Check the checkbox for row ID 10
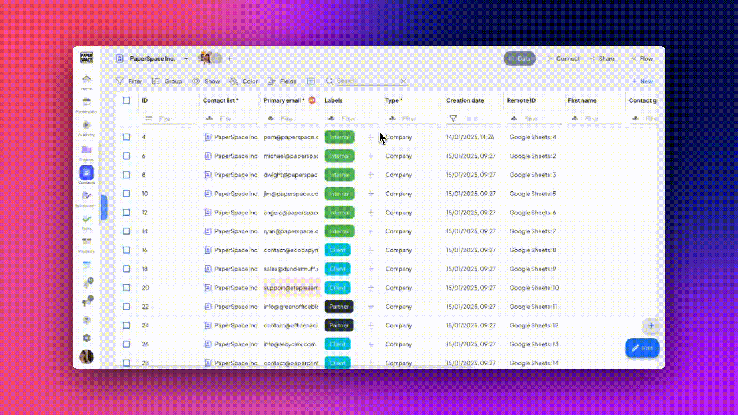Viewport: 738px width, 415px height. (126, 194)
